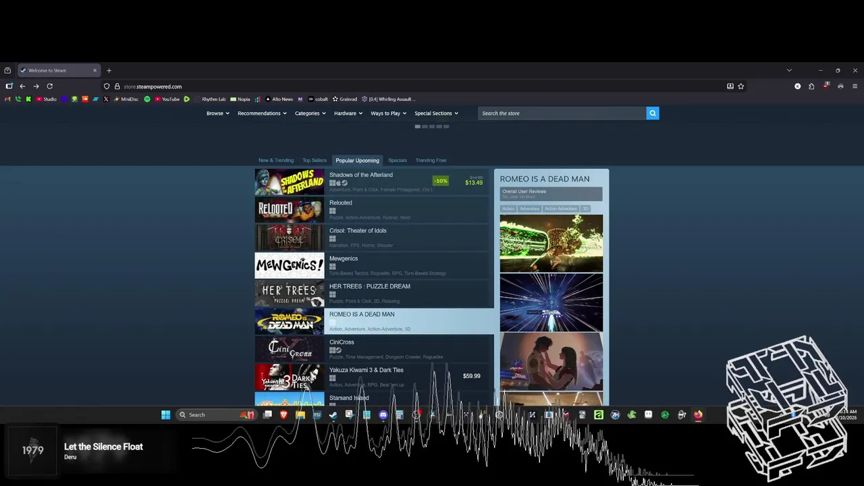864x486 pixels.
Task: Click the browser forward arrow
Action: click(36, 86)
